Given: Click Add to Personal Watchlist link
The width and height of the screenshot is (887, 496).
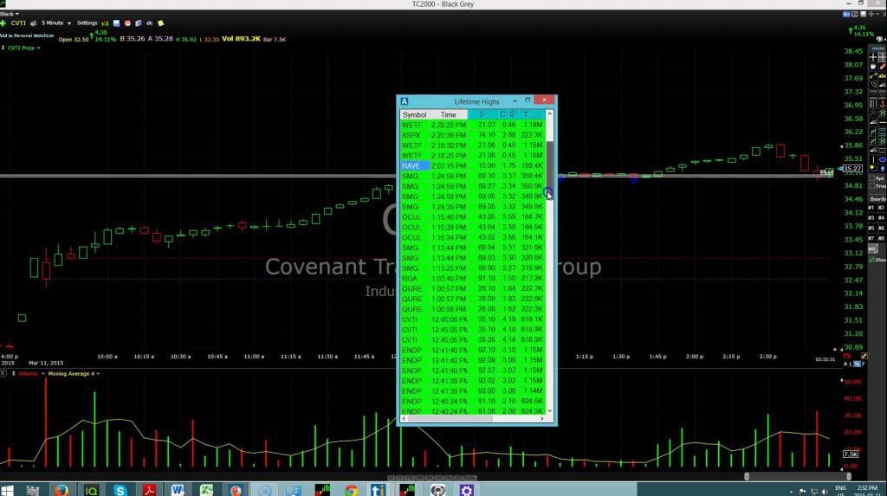Looking at the screenshot, I should coord(27,35).
